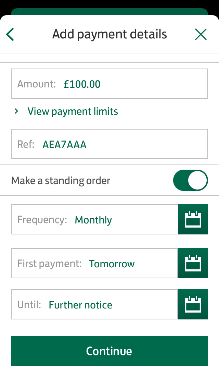Tap the Add payment details title

(x=109, y=34)
